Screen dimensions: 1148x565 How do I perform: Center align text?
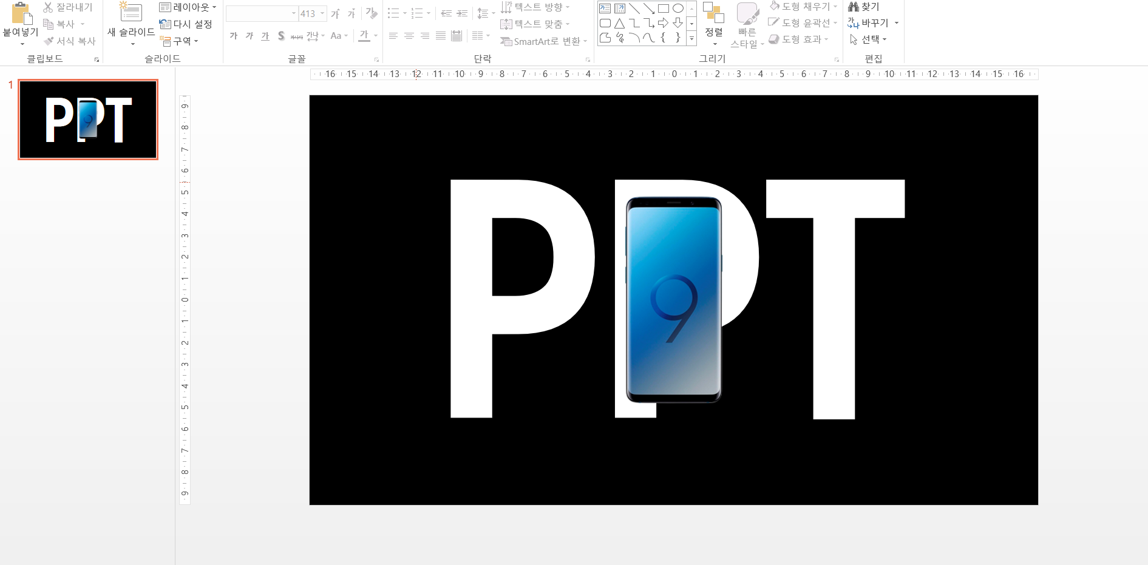point(409,36)
